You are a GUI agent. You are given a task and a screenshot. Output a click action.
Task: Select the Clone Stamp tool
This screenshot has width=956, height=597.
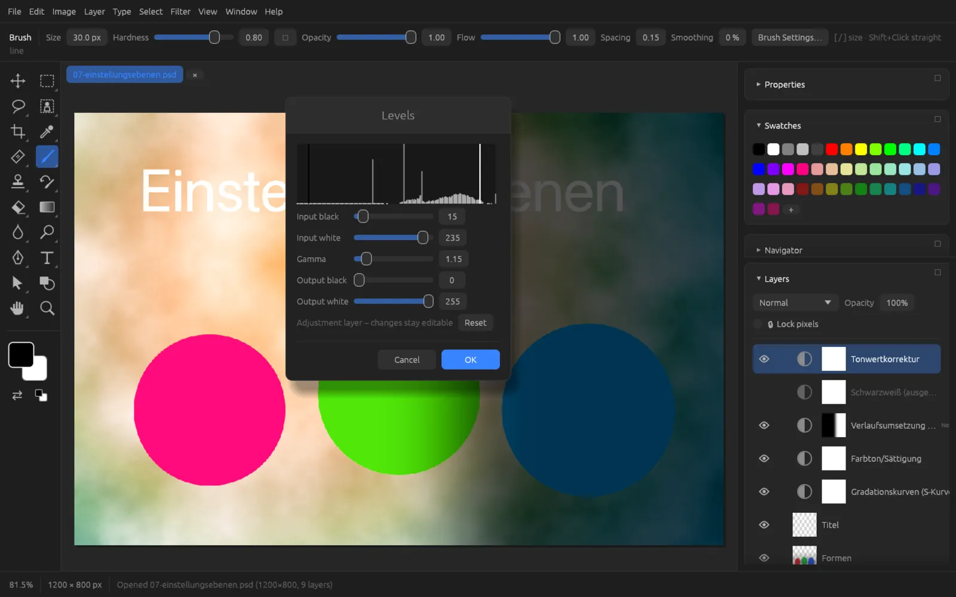coord(18,181)
